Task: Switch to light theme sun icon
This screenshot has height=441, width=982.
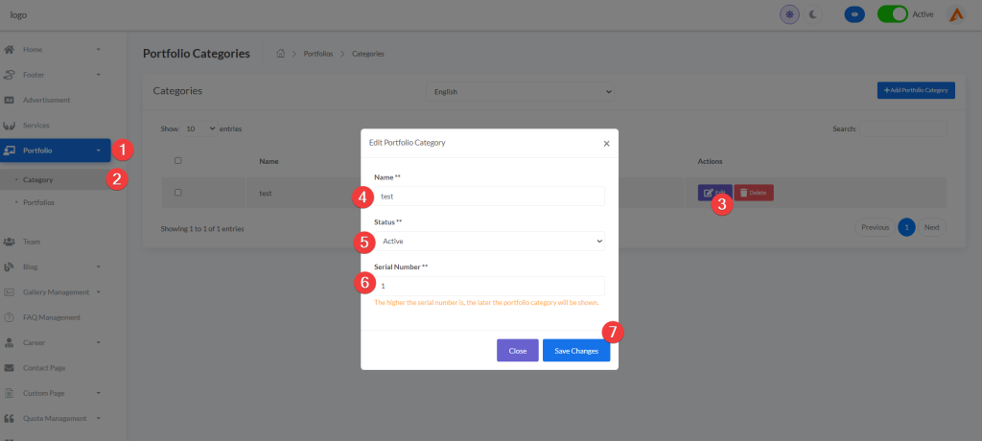Action: [789, 14]
